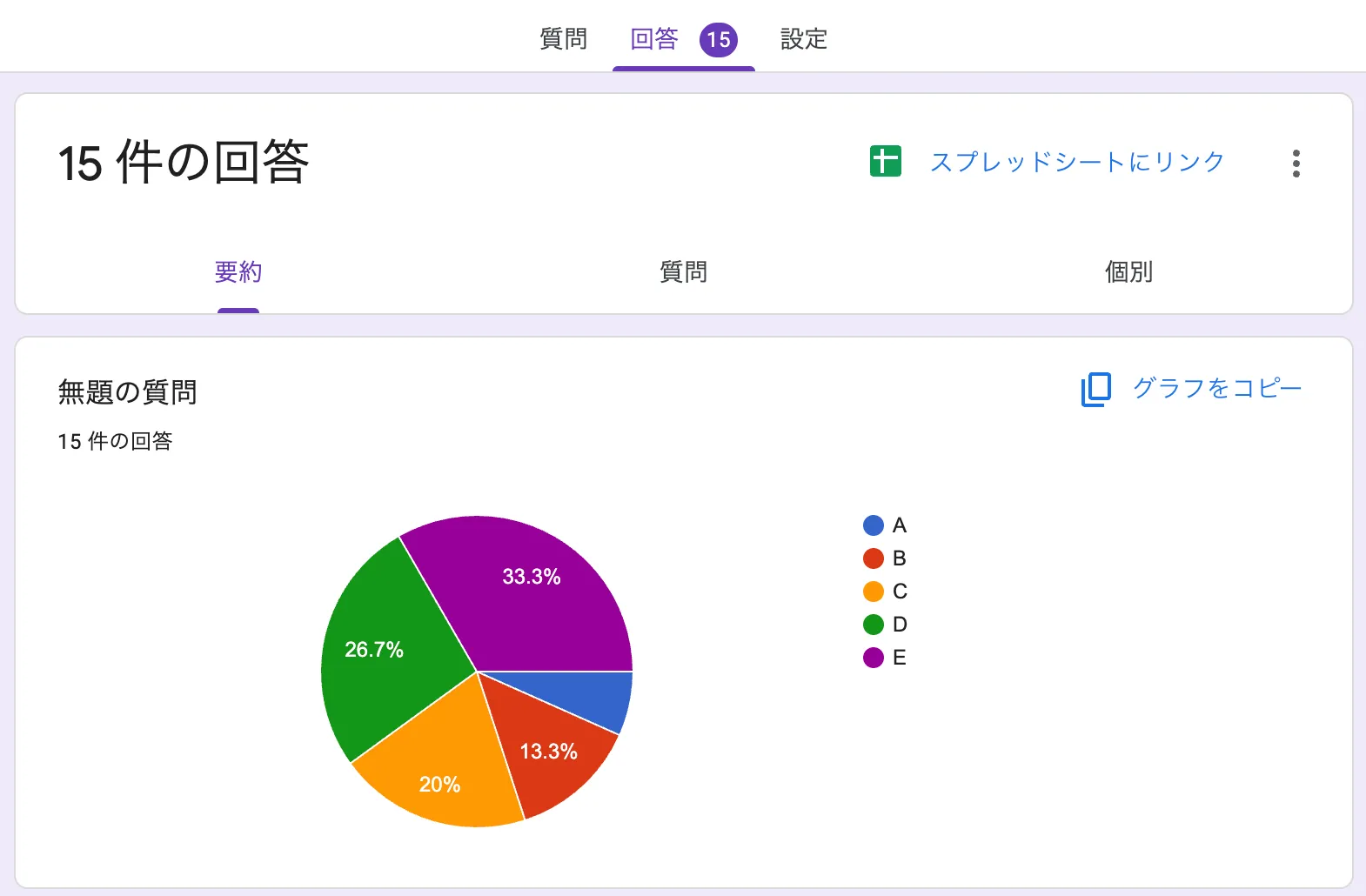Select the 回答 responses tab
Image resolution: width=1366 pixels, height=896 pixels.
click(x=654, y=39)
